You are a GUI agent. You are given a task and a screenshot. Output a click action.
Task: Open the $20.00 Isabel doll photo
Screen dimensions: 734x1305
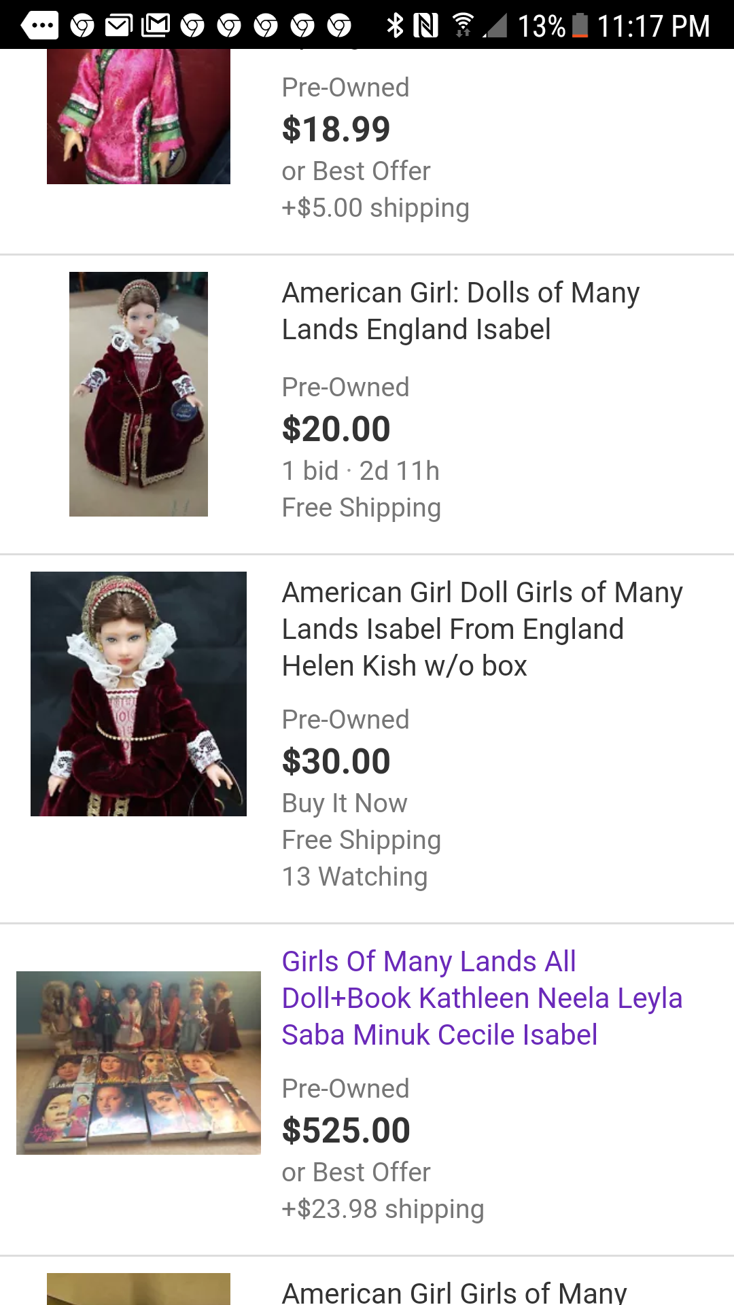pyautogui.click(x=139, y=394)
